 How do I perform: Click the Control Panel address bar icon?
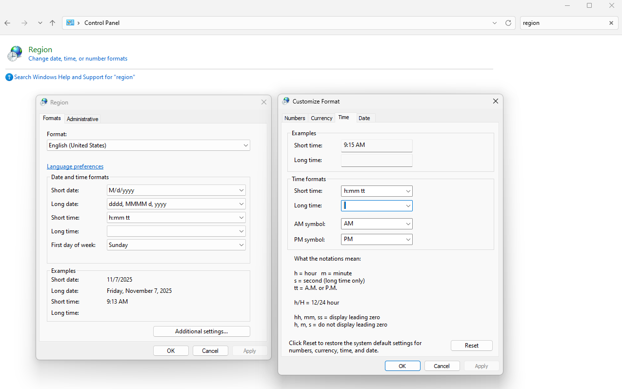pyautogui.click(x=70, y=23)
